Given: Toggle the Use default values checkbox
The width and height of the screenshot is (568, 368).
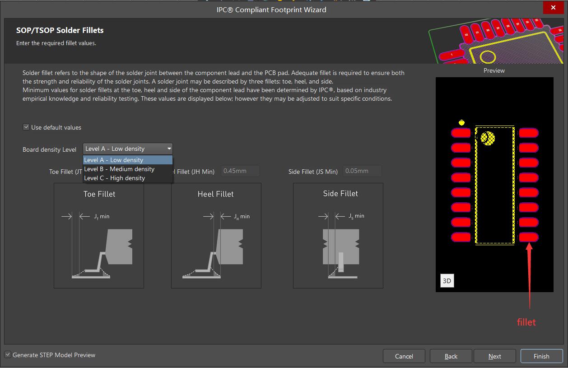Looking at the screenshot, I should click(26, 127).
